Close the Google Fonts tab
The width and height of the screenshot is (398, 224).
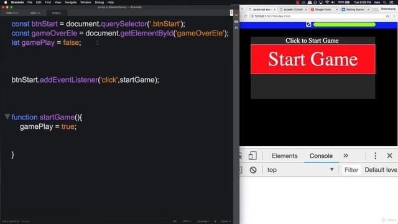[x=337, y=9]
